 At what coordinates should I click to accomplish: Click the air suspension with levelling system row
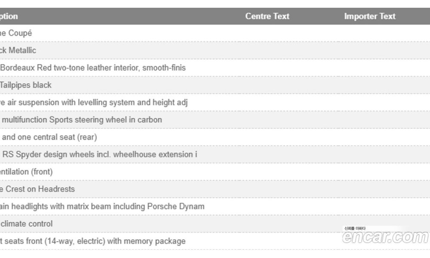tap(94, 102)
